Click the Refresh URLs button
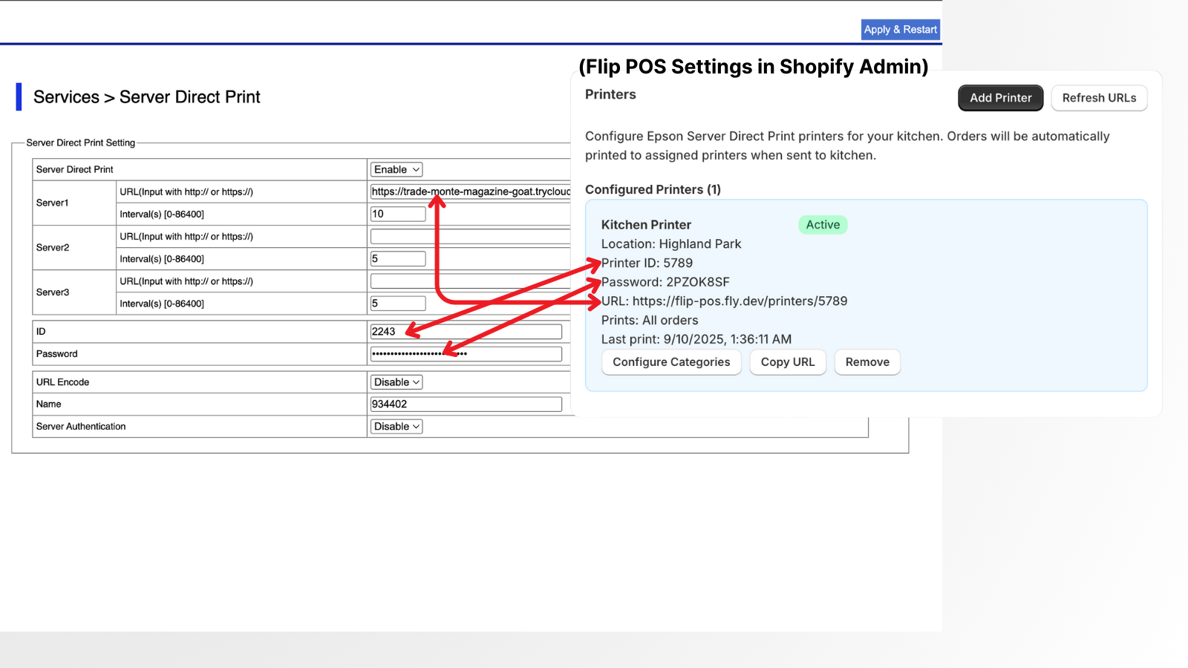Screen dimensions: 1188x668 [1099, 97]
